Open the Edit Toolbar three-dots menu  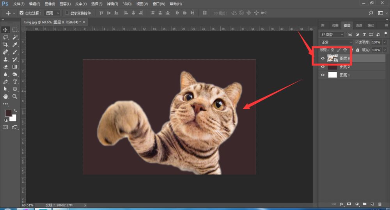tap(5, 104)
